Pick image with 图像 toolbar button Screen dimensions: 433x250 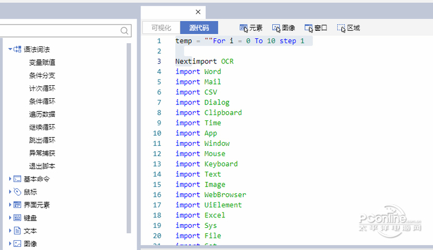tap(283, 28)
